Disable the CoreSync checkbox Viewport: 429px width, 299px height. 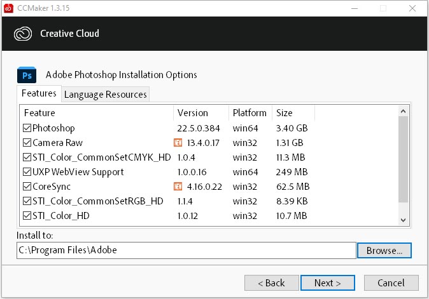27,187
